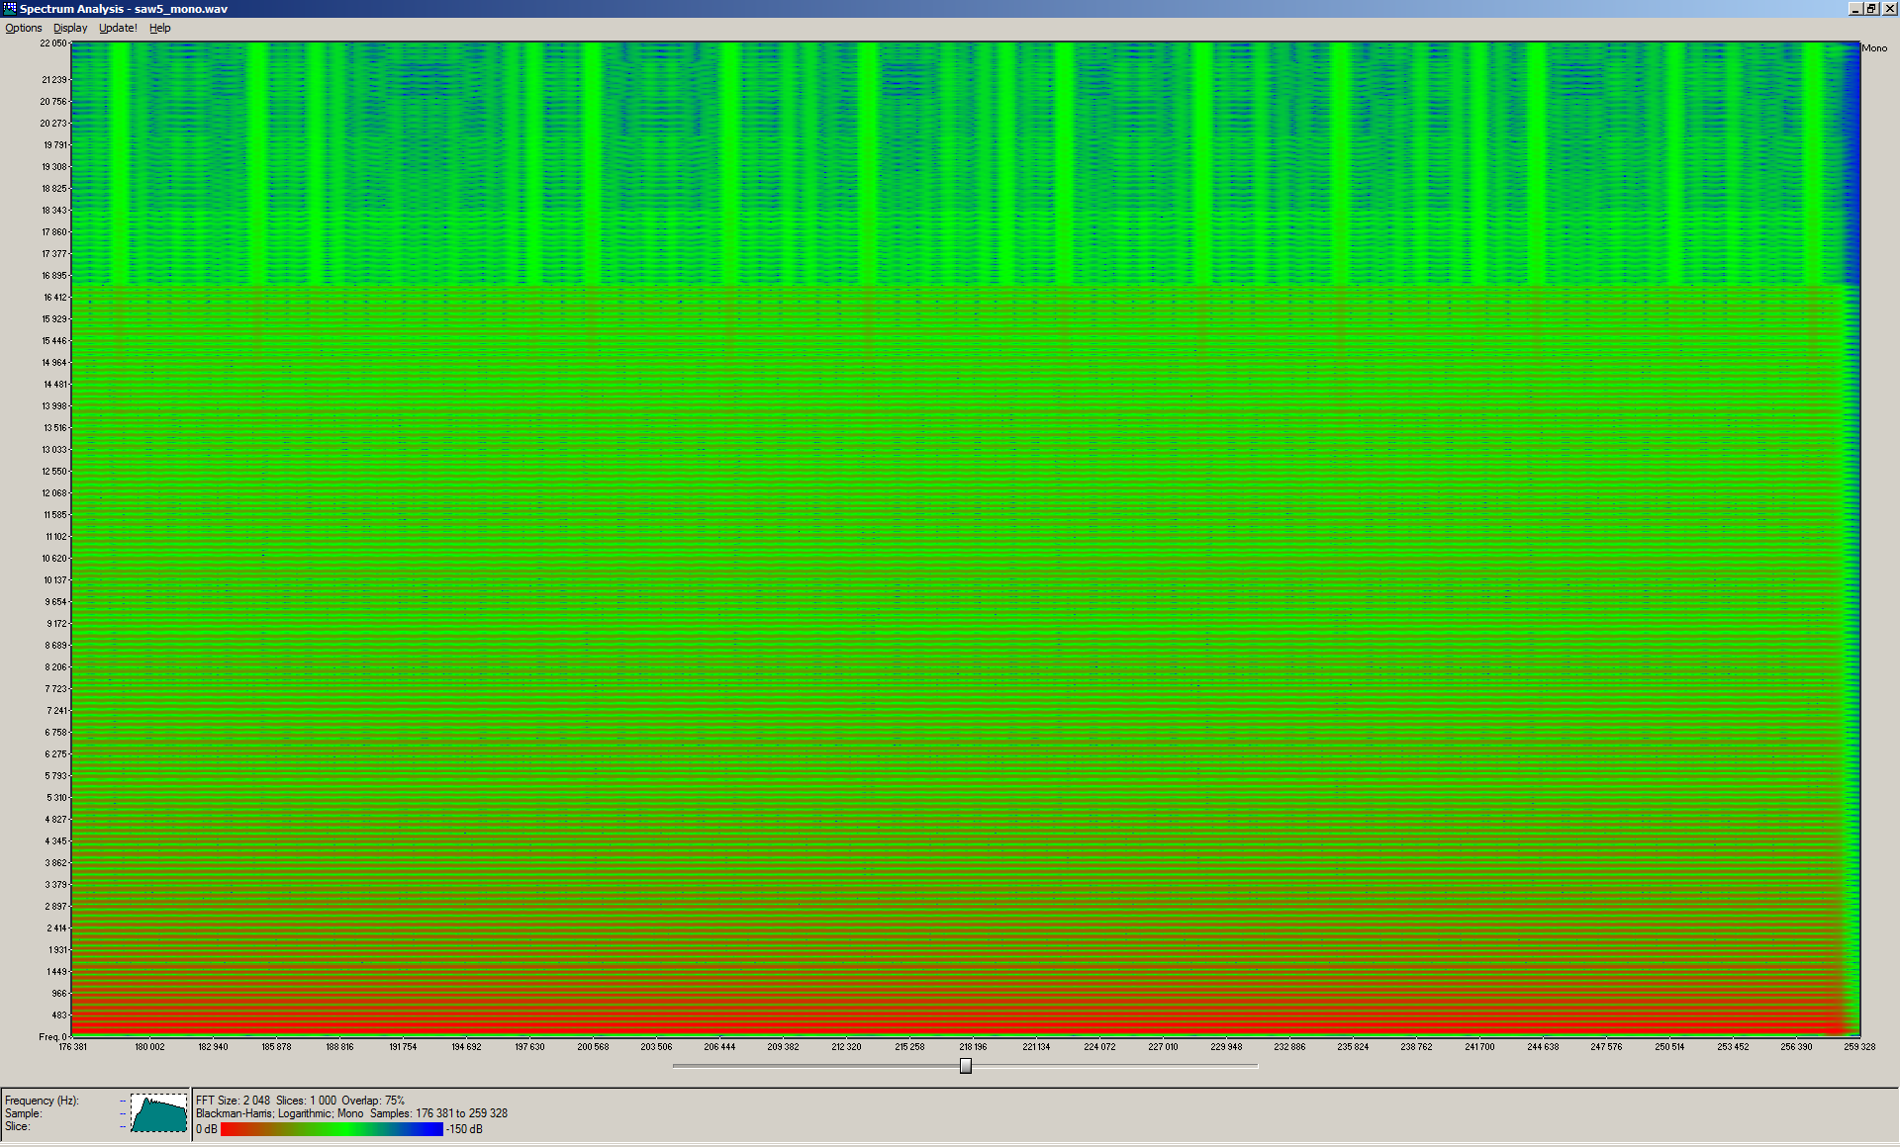Open the Options menu
The width and height of the screenshot is (1900, 1147).
[24, 28]
